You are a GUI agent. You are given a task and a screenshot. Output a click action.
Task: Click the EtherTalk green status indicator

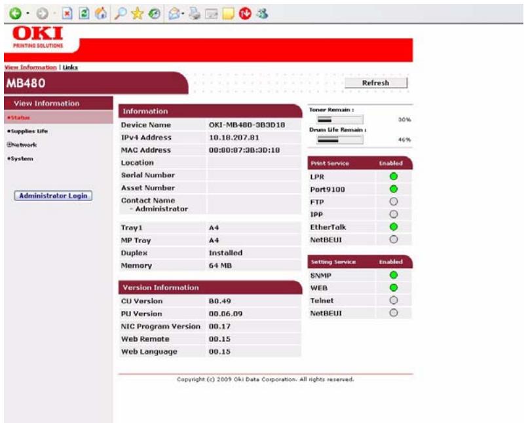point(394,227)
